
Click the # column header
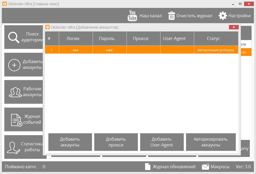click(x=52, y=38)
